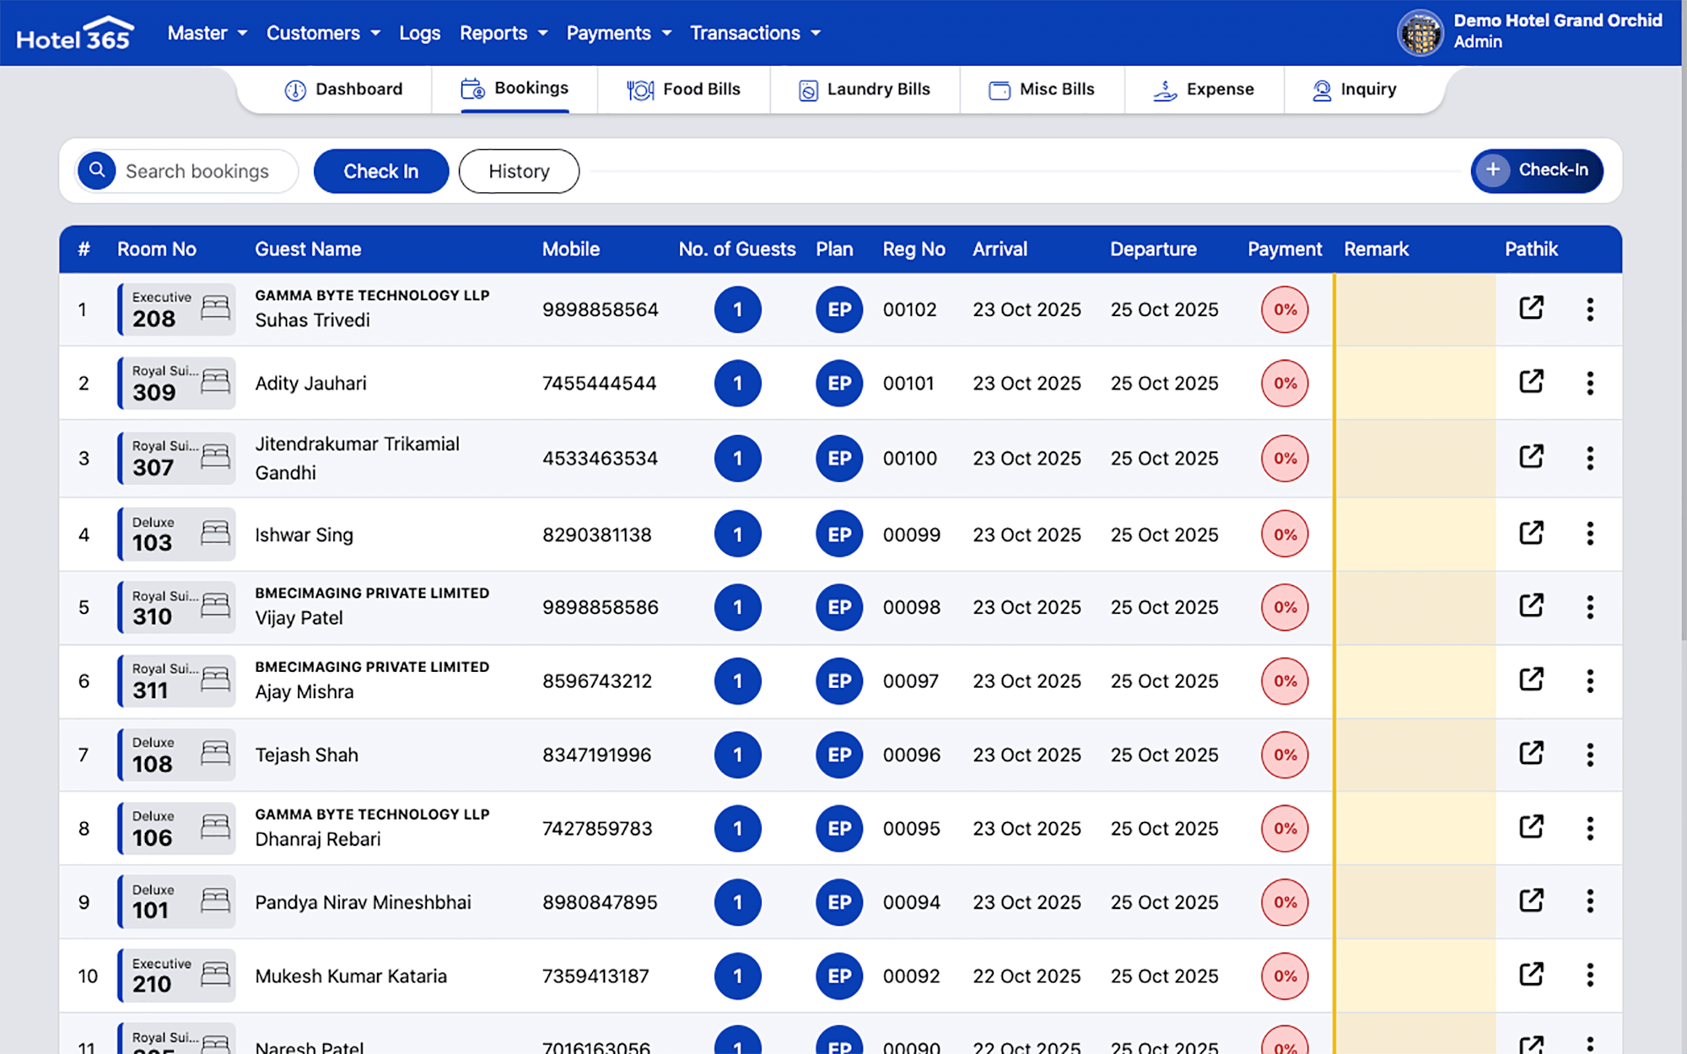
Task: Open the Laundry Bills tab
Action: click(x=865, y=89)
